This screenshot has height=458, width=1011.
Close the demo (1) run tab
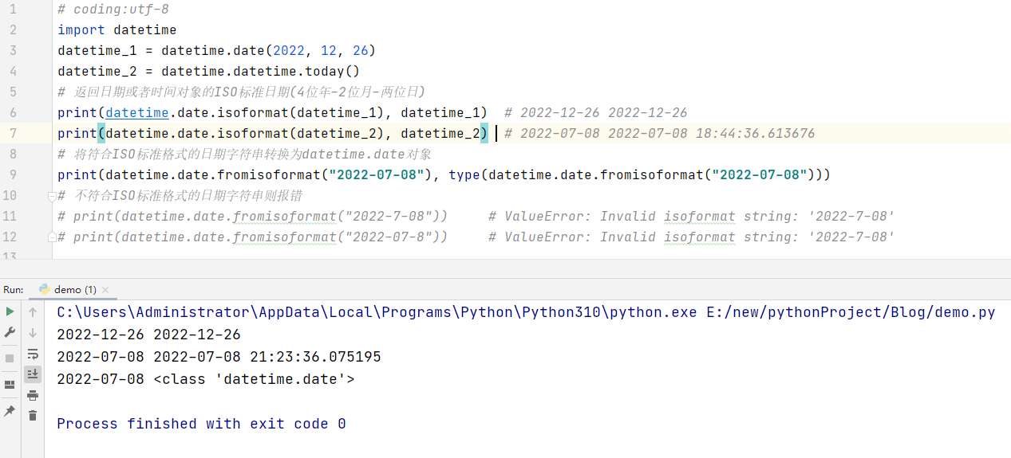(x=105, y=290)
